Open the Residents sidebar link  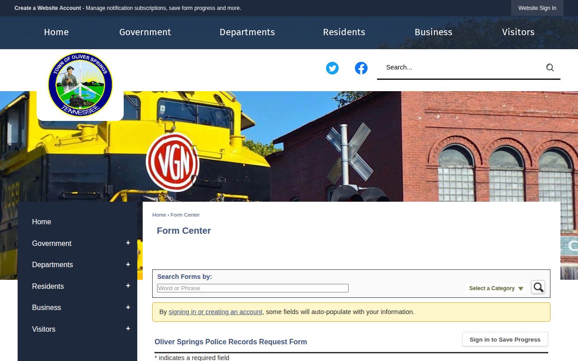pos(48,286)
